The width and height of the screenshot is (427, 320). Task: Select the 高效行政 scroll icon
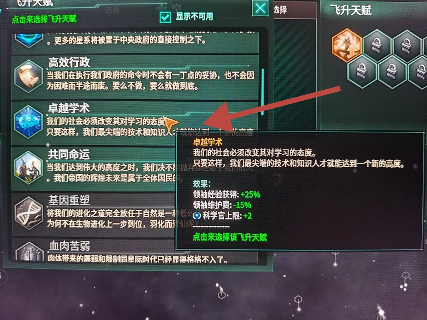[29, 76]
